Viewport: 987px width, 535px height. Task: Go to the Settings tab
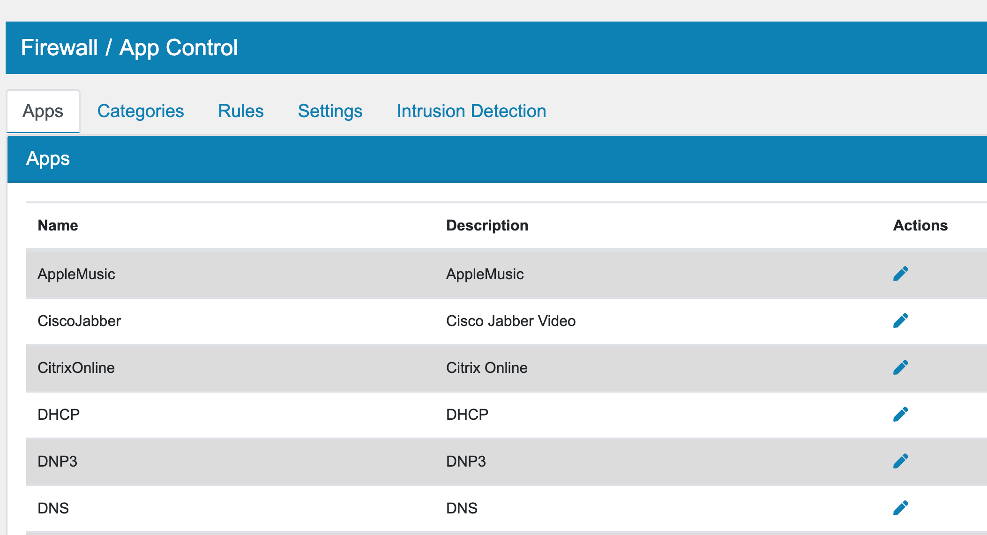[330, 111]
